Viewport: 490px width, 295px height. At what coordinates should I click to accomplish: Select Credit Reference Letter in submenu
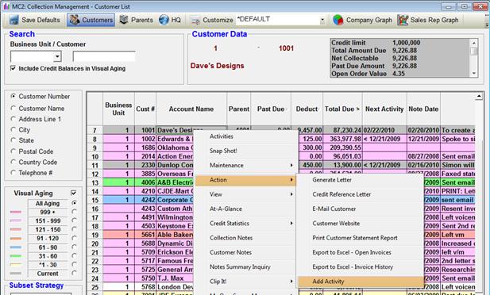341,194
